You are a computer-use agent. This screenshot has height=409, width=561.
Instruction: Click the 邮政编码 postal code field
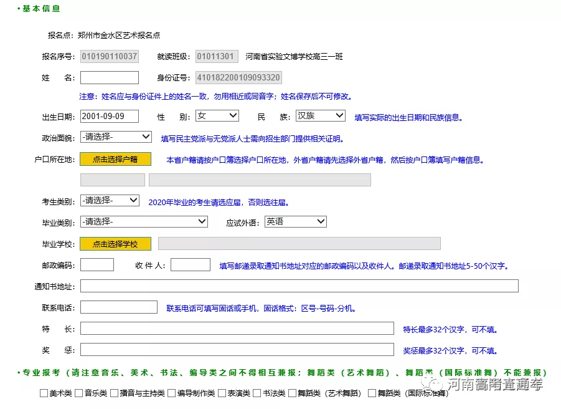tap(97, 265)
